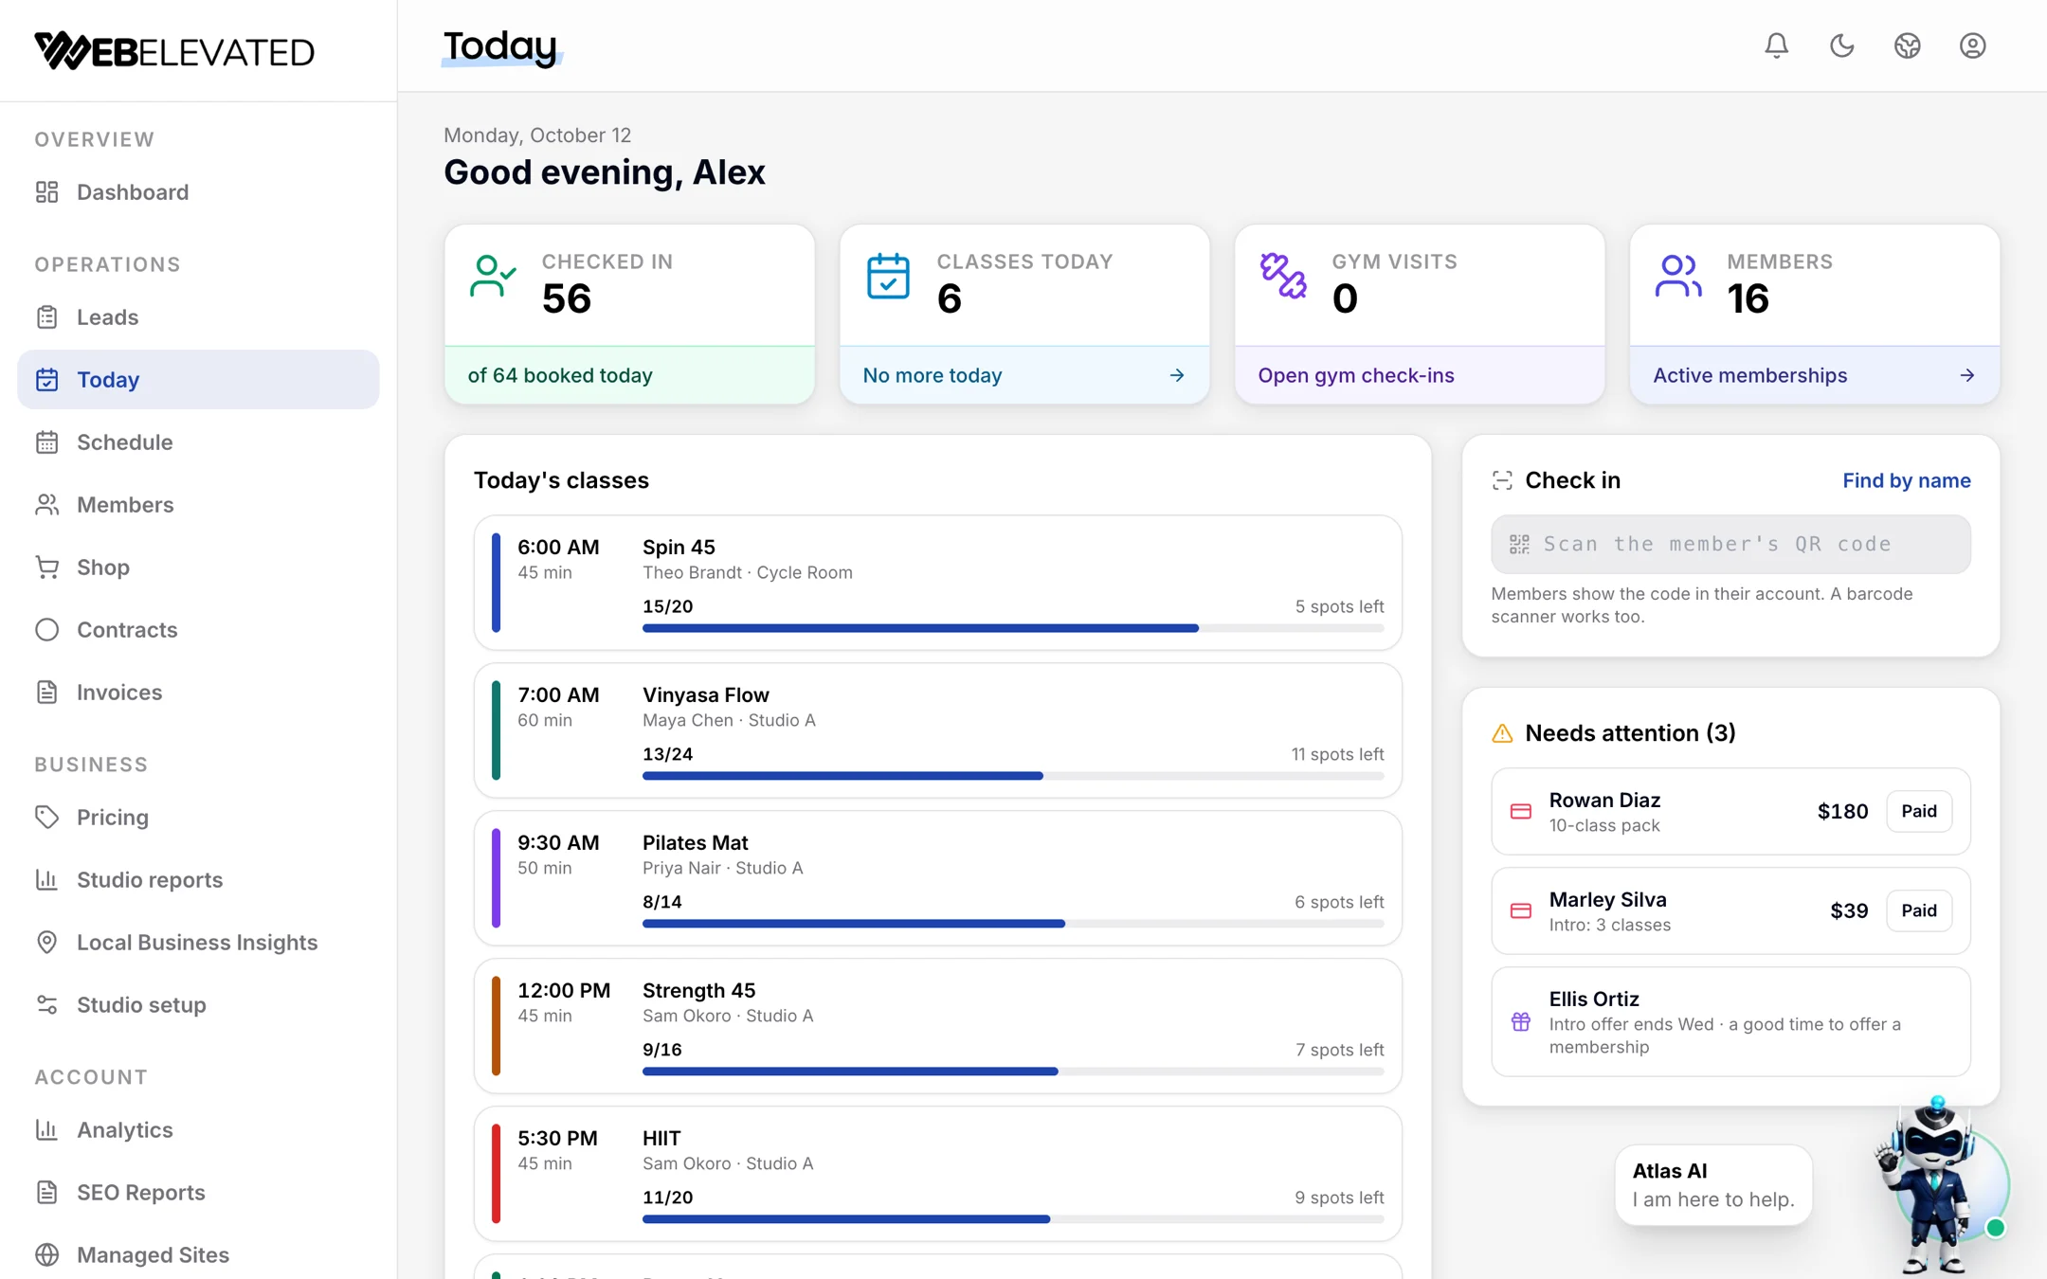2047x1279 pixels.
Task: Click the SEO Reports document icon
Action: 47,1193
